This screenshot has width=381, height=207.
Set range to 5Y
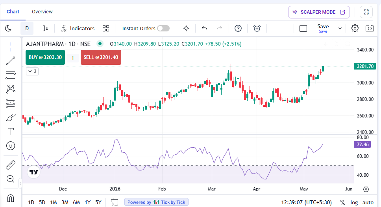pos(98,202)
